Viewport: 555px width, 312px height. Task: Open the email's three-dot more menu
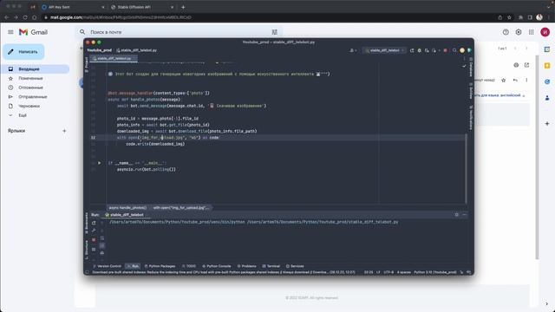[526, 81]
